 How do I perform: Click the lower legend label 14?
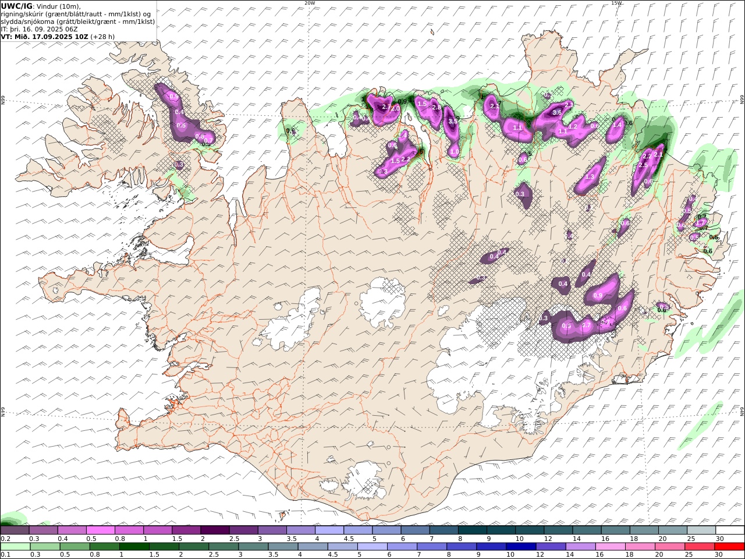(x=569, y=555)
